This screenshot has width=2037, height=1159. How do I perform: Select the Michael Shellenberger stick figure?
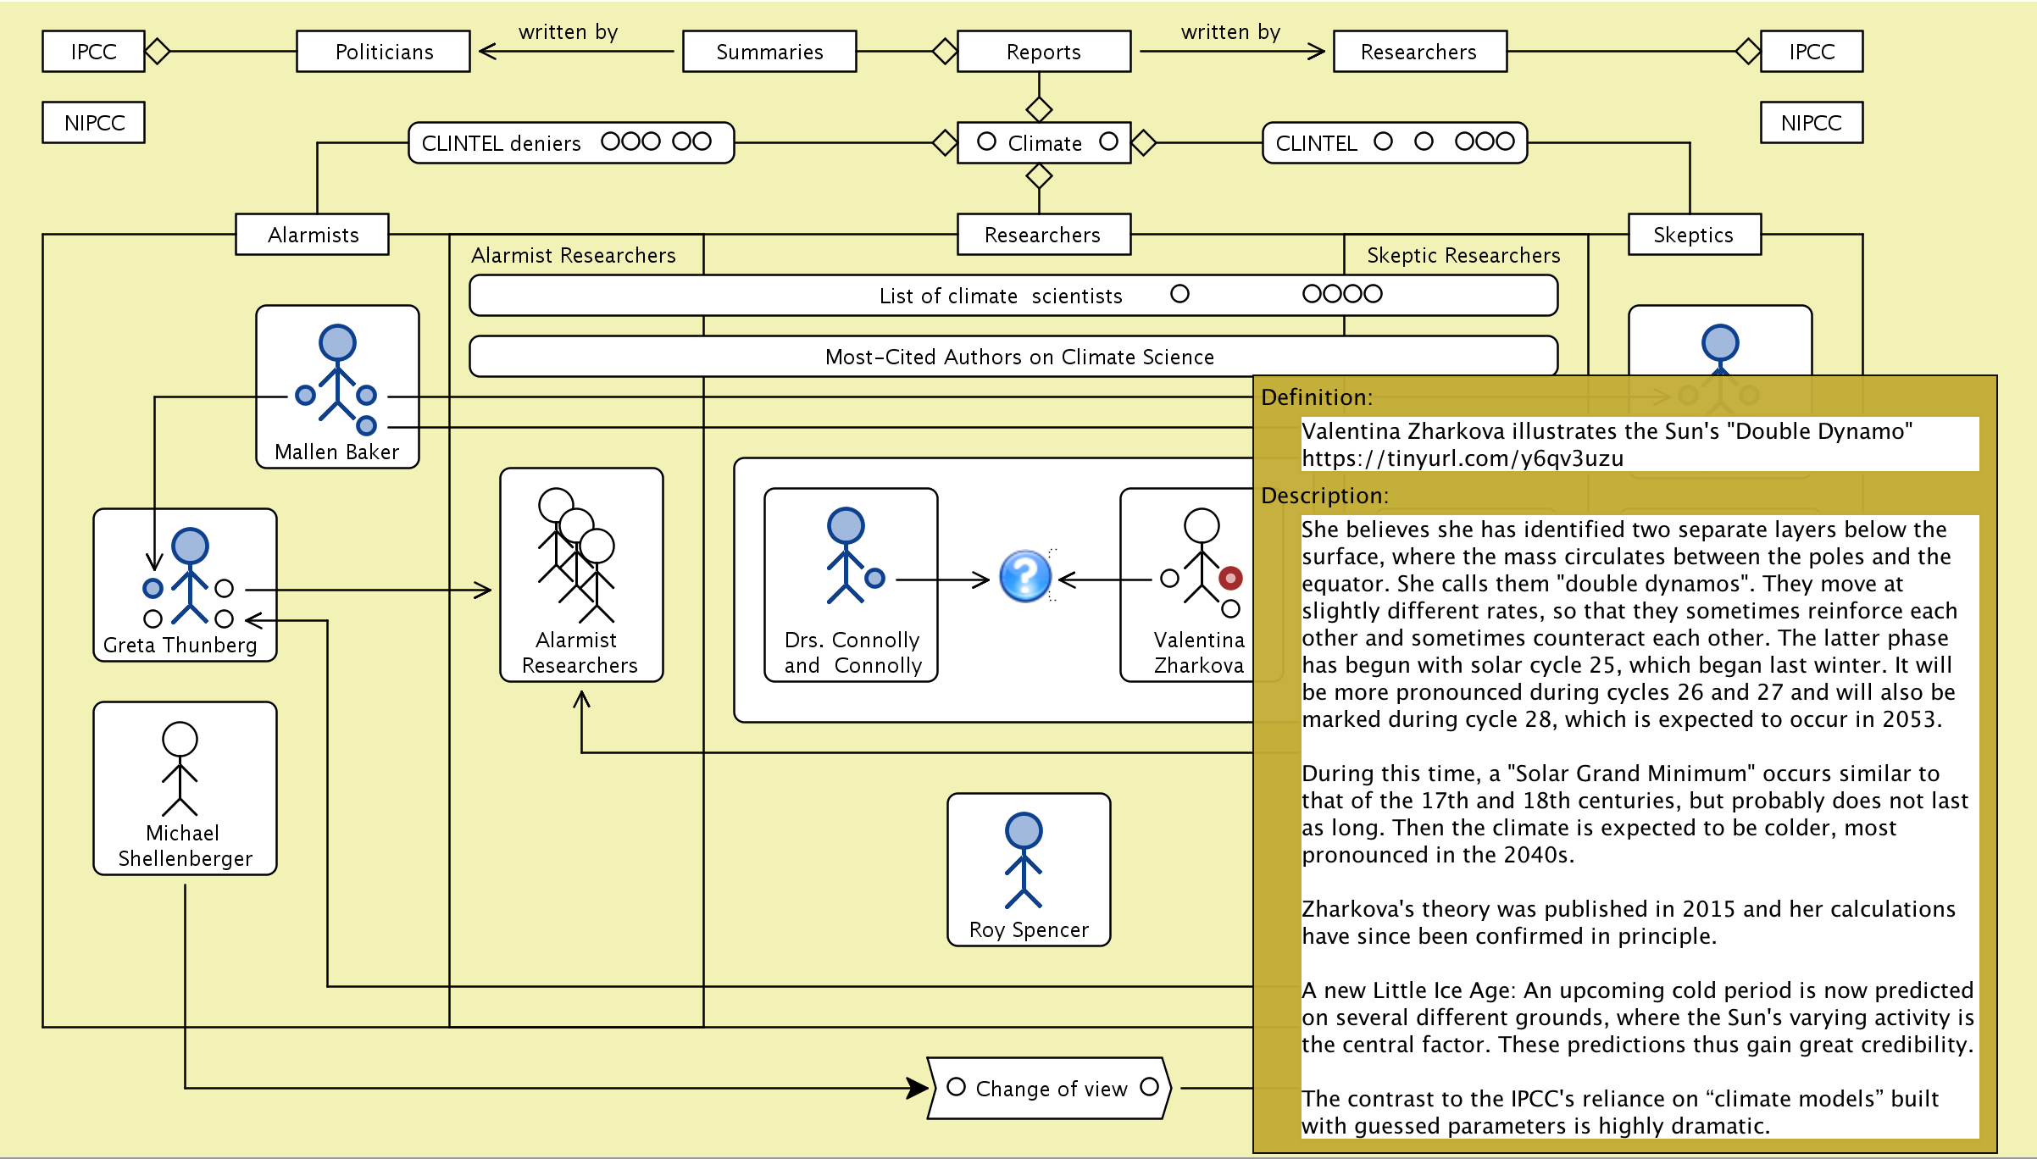(x=180, y=768)
